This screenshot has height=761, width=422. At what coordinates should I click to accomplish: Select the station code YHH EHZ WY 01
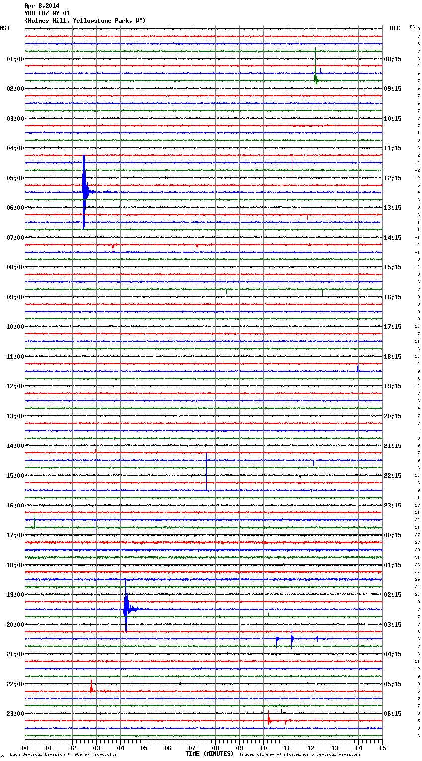click(47, 13)
